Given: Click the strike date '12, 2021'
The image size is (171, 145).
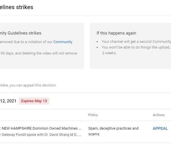Looking at the screenshot, I should [x=8, y=101].
